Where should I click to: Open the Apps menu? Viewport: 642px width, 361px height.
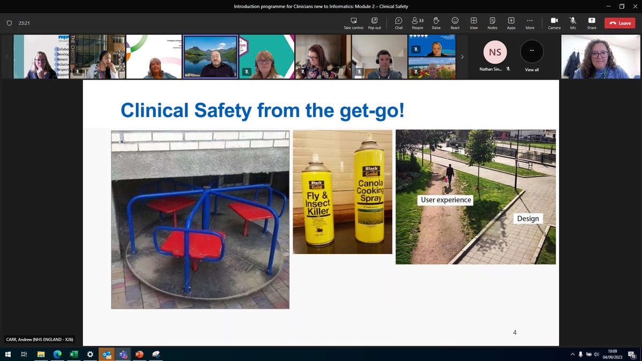point(511,23)
